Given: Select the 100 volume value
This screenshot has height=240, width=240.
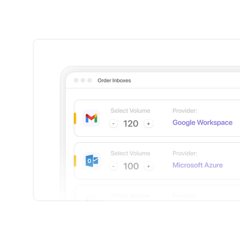Looking at the screenshot, I should coord(131,166).
